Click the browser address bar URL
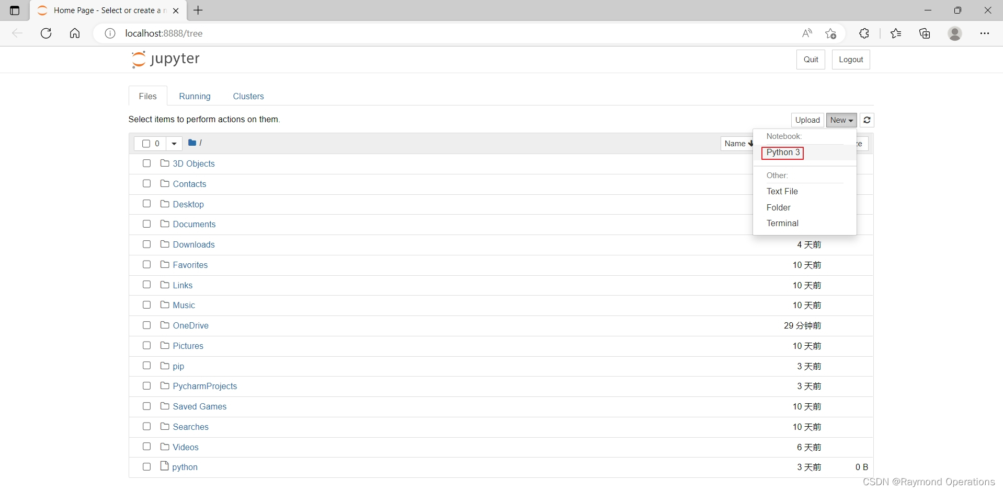The height and width of the screenshot is (492, 1003). click(164, 33)
